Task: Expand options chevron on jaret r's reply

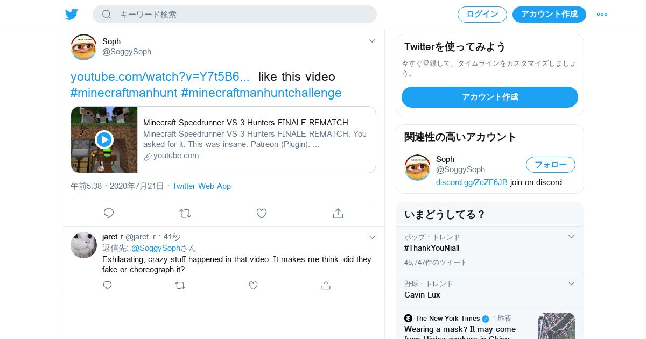Action: [372, 237]
